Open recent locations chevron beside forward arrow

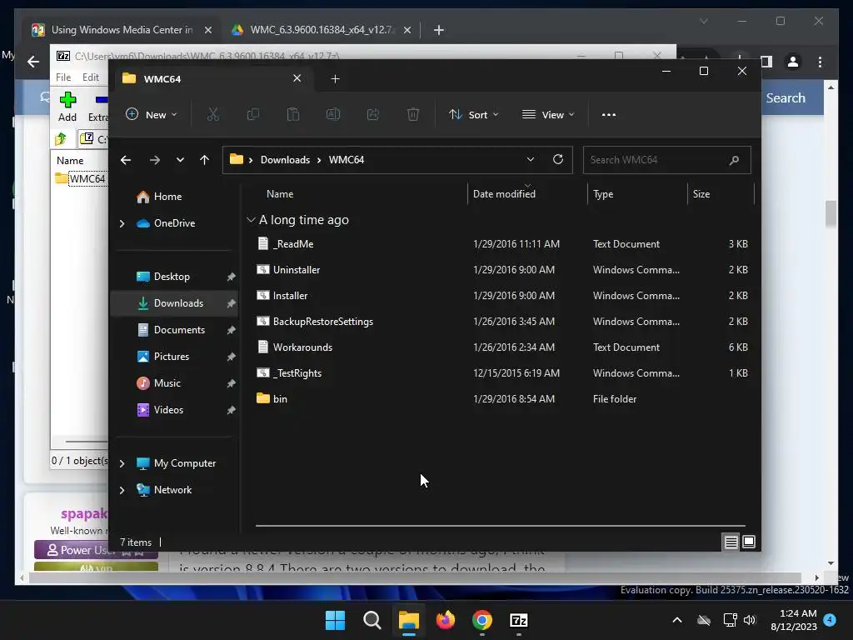click(x=180, y=160)
